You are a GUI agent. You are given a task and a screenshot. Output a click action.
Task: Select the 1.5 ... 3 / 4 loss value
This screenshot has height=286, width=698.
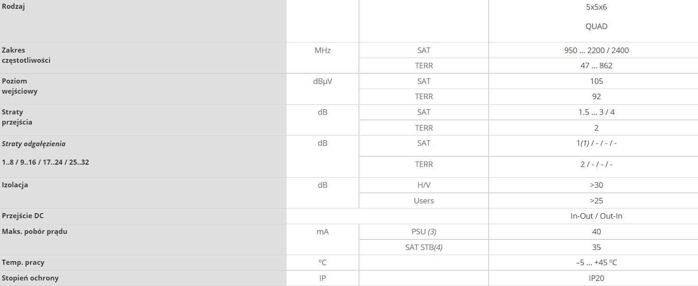click(x=596, y=112)
